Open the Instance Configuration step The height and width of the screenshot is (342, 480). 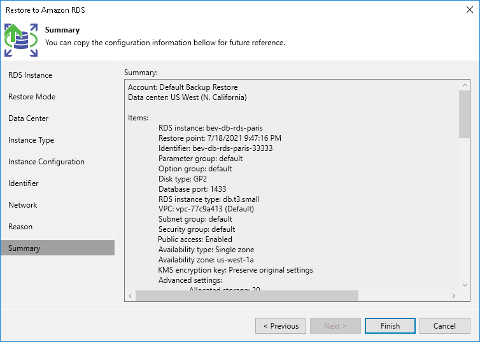(46, 162)
